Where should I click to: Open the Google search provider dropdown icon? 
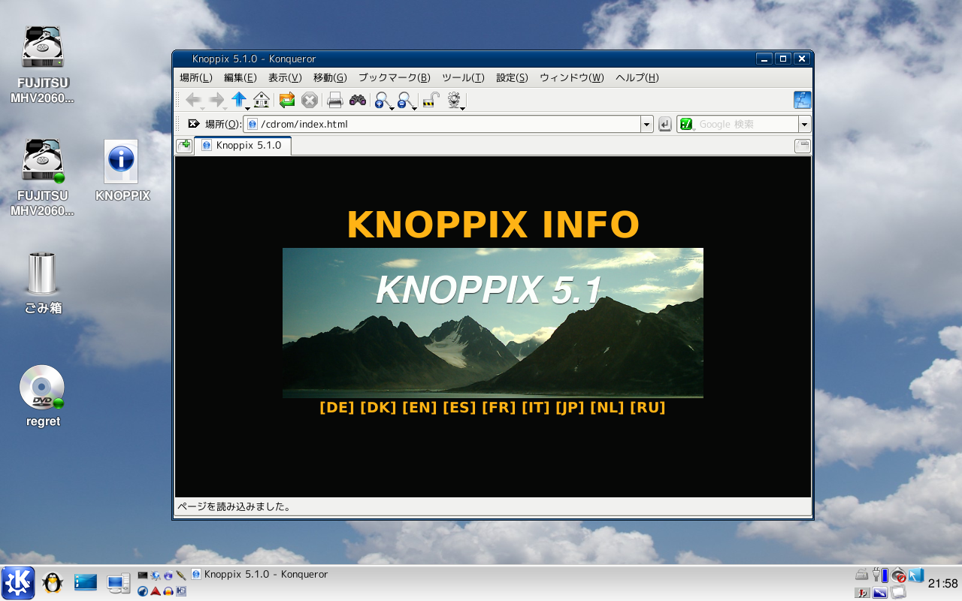click(x=687, y=125)
